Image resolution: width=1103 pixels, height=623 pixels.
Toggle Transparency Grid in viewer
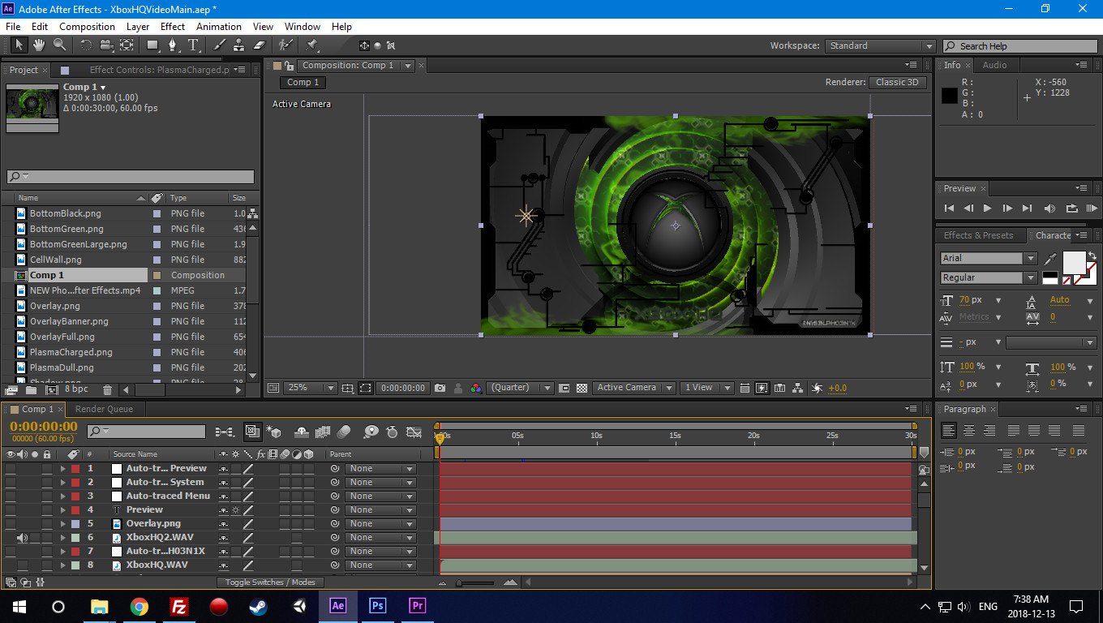[582, 388]
